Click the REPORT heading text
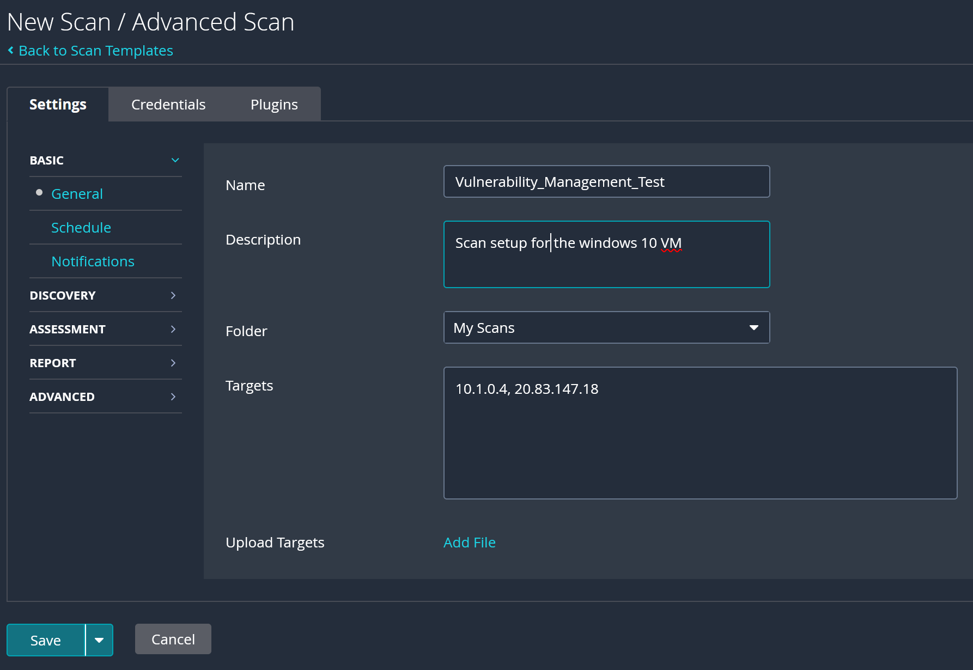The image size is (973, 670). click(x=53, y=363)
